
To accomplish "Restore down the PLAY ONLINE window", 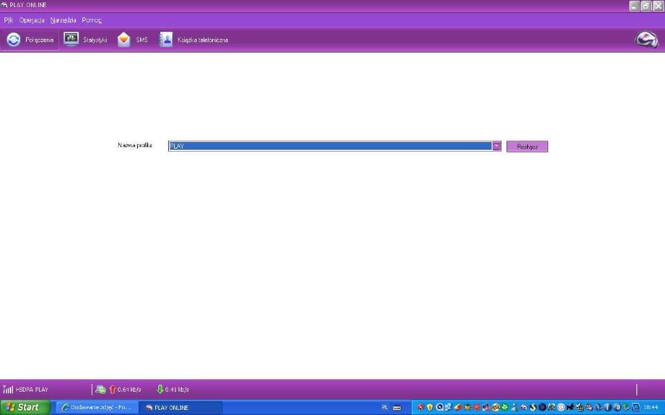I will tap(646, 6).
